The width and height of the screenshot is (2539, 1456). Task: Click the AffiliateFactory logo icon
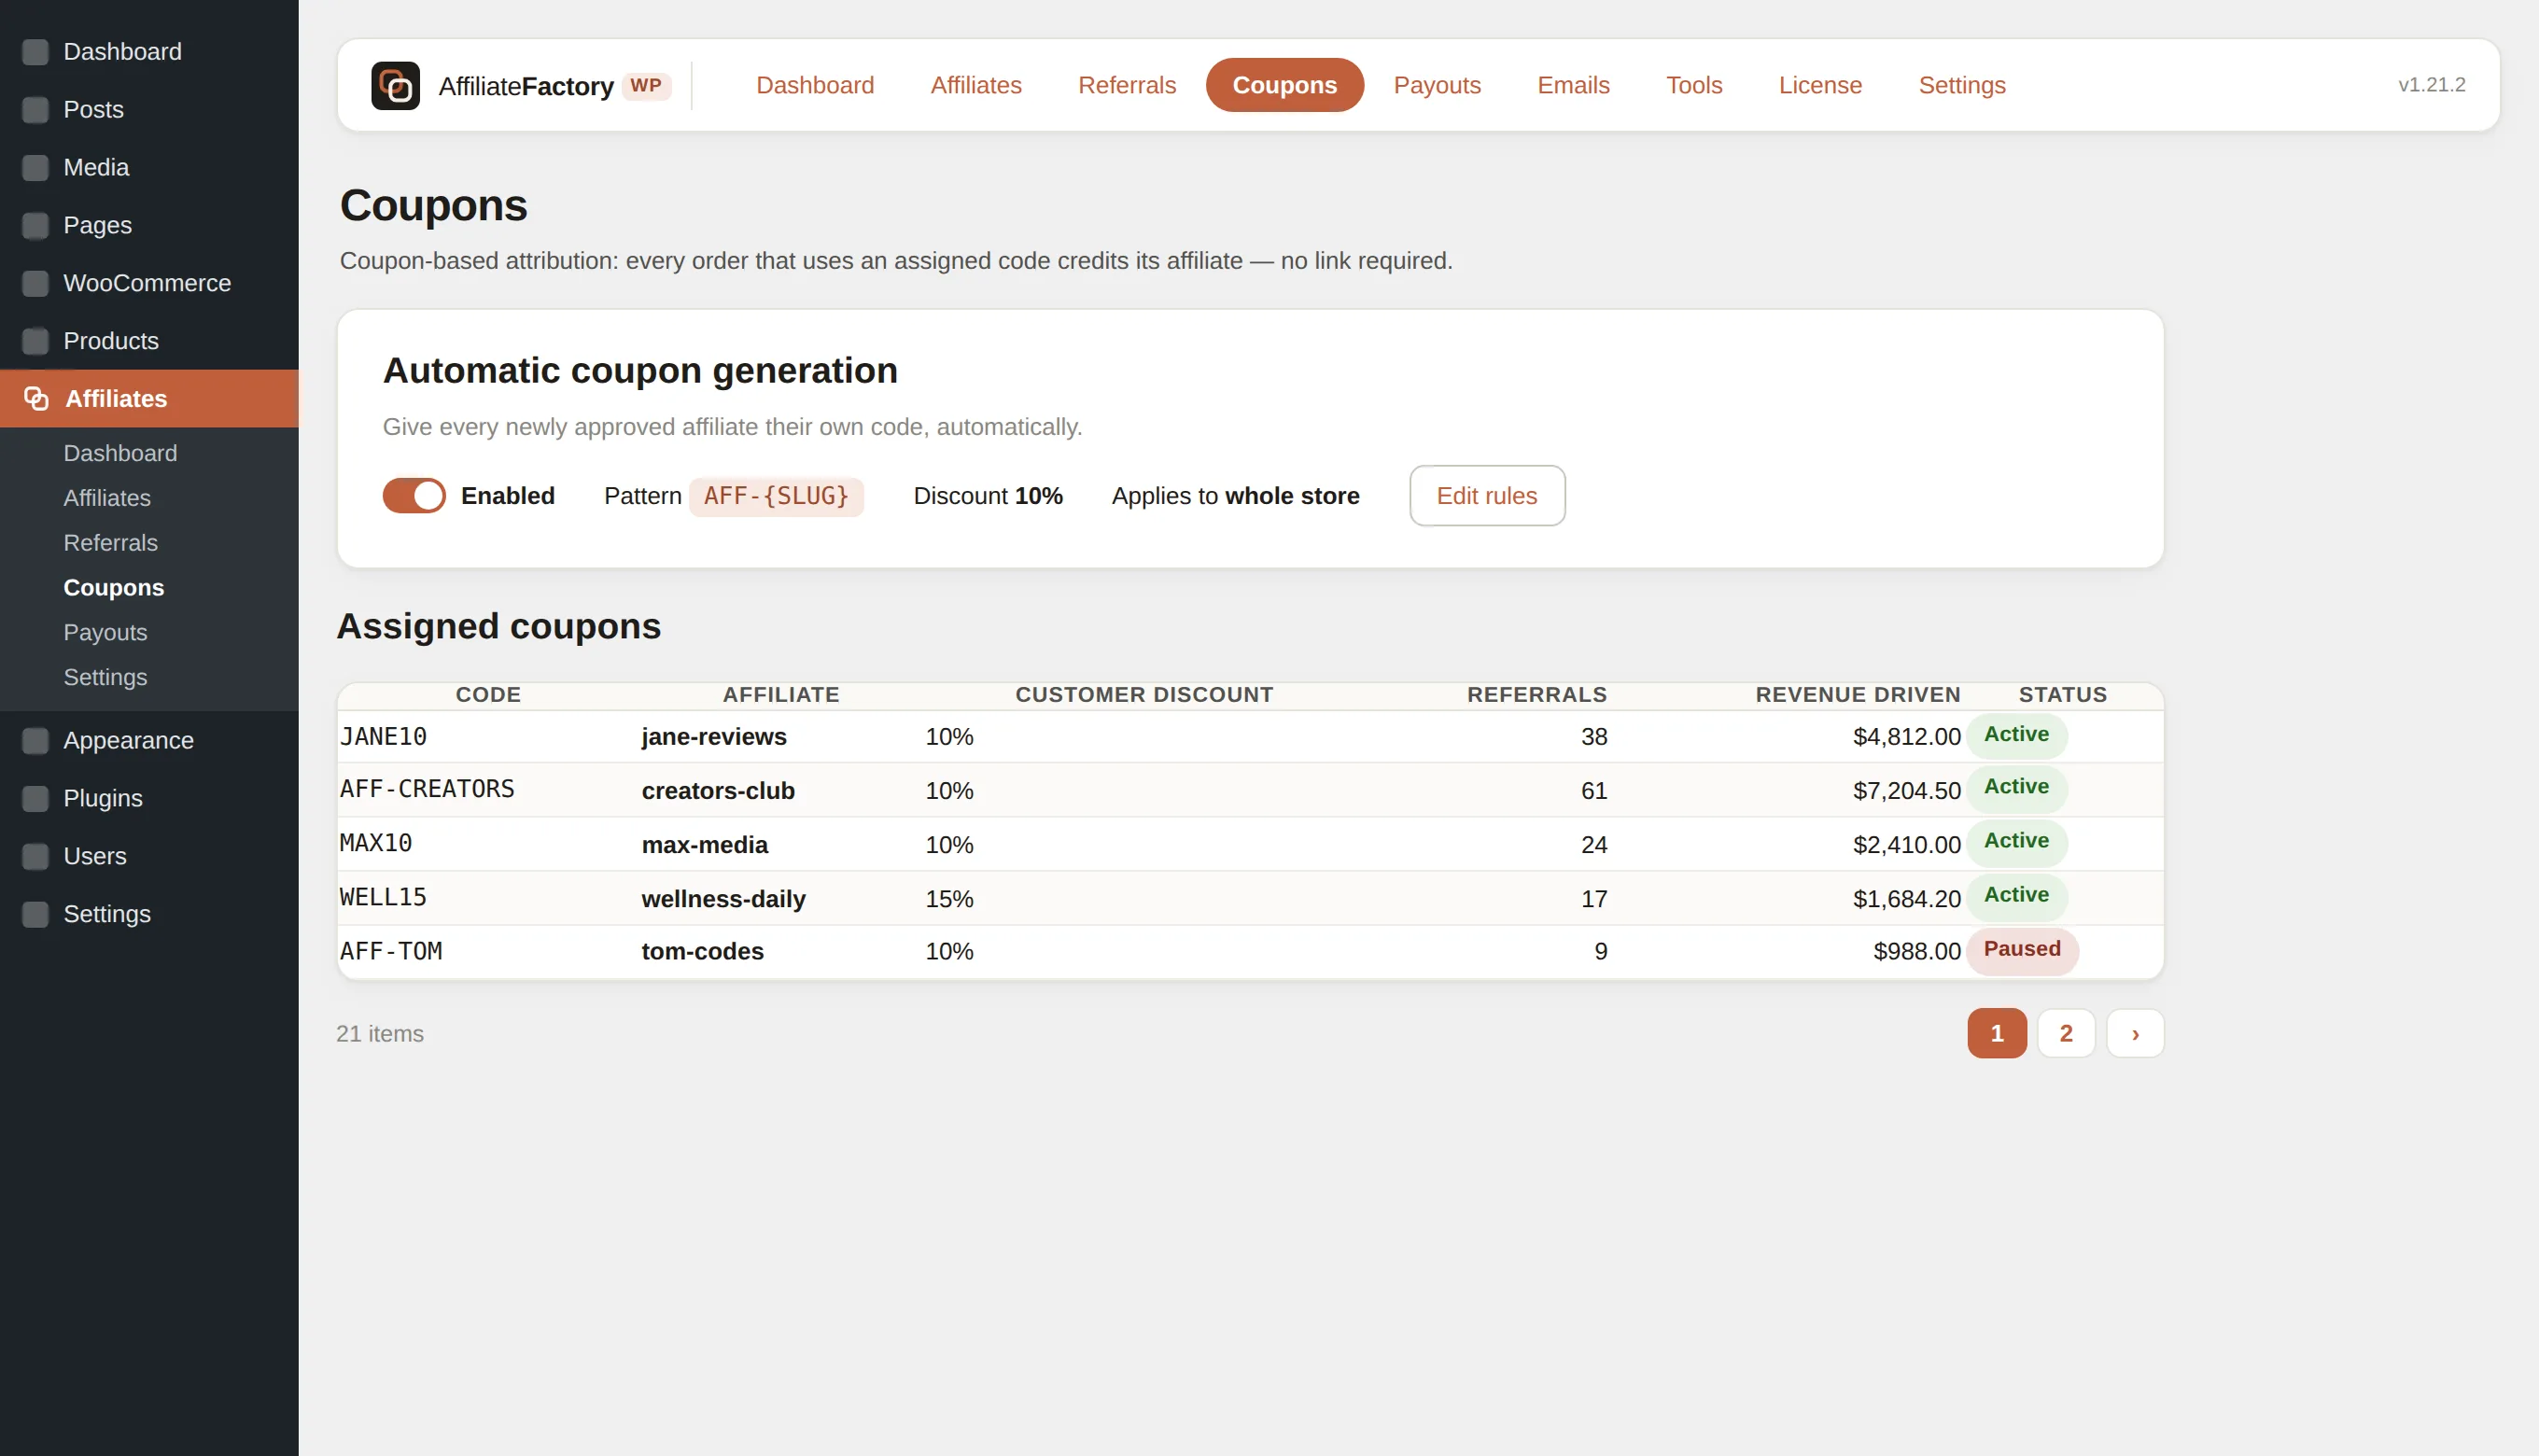click(395, 85)
